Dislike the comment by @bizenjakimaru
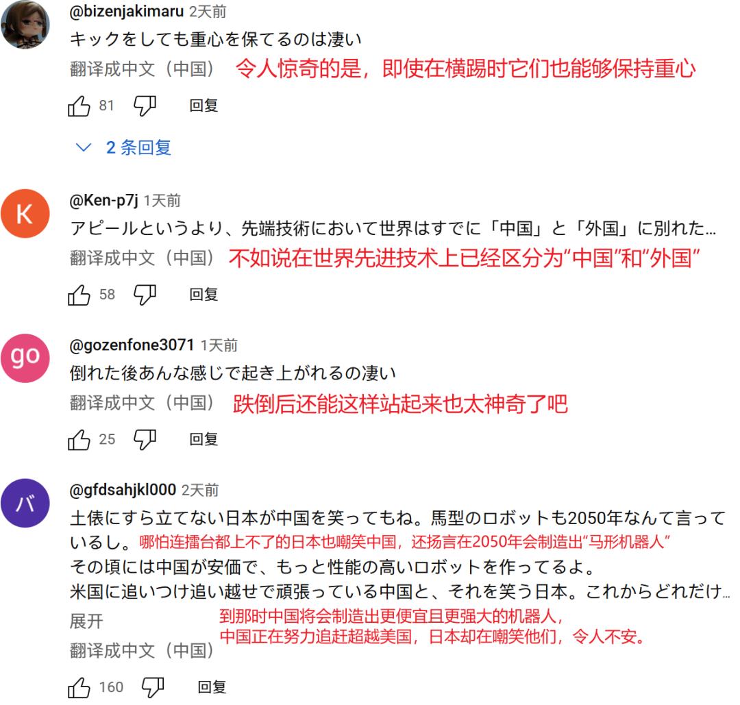740x705 pixels. [x=145, y=106]
